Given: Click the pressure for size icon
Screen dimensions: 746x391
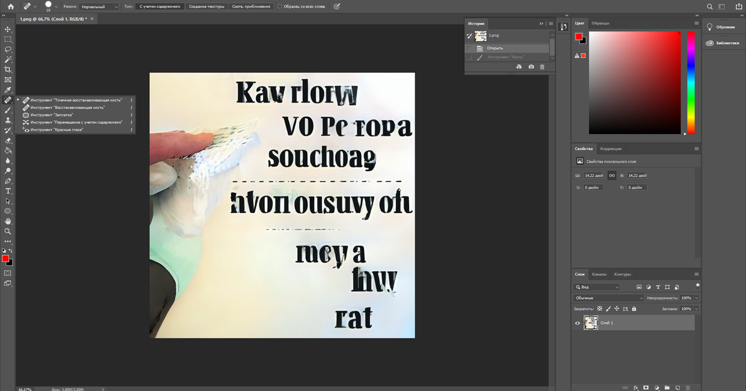Looking at the screenshot, I should (337, 6).
